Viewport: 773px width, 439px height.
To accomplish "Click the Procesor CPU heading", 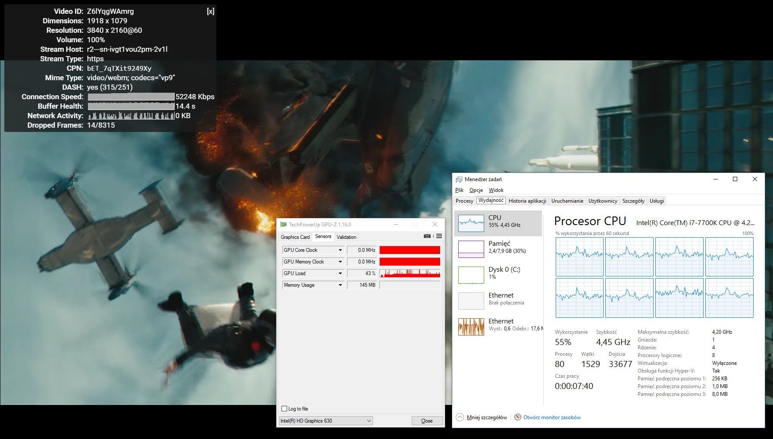I will [590, 221].
